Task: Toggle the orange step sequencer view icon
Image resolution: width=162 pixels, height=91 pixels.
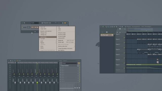Action: coord(65,23)
